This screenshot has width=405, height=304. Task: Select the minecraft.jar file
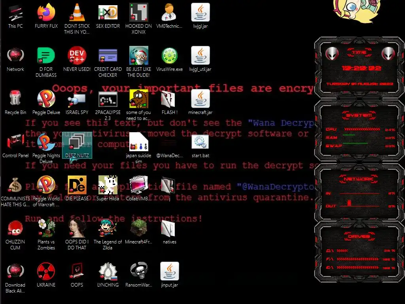tap(201, 103)
